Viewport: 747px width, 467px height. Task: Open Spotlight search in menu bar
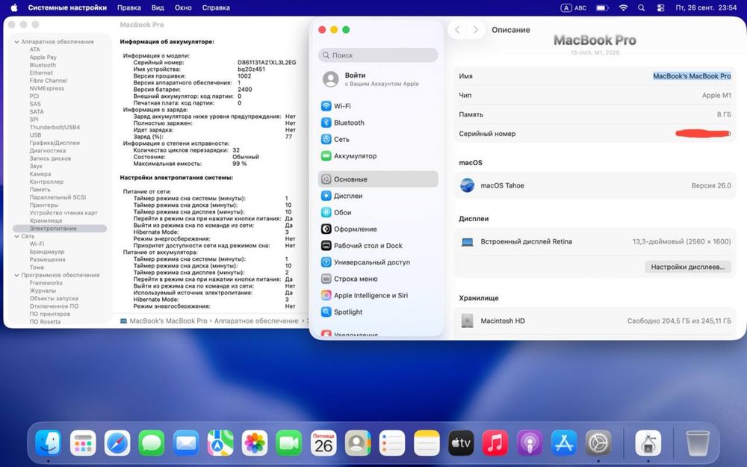(x=642, y=7)
